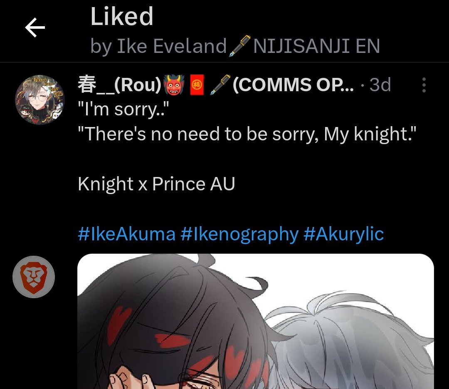
Task: Tap the ogre mask emoji in username
Action: pyautogui.click(x=174, y=85)
